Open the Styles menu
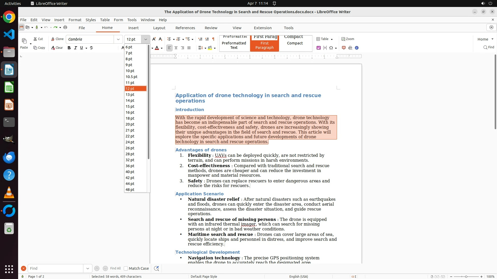 pyautogui.click(x=91, y=20)
